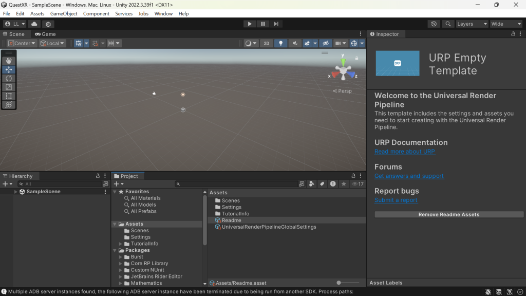Image resolution: width=526 pixels, height=296 pixels.
Task: Toggle 2D scene view mode
Action: tap(267, 43)
